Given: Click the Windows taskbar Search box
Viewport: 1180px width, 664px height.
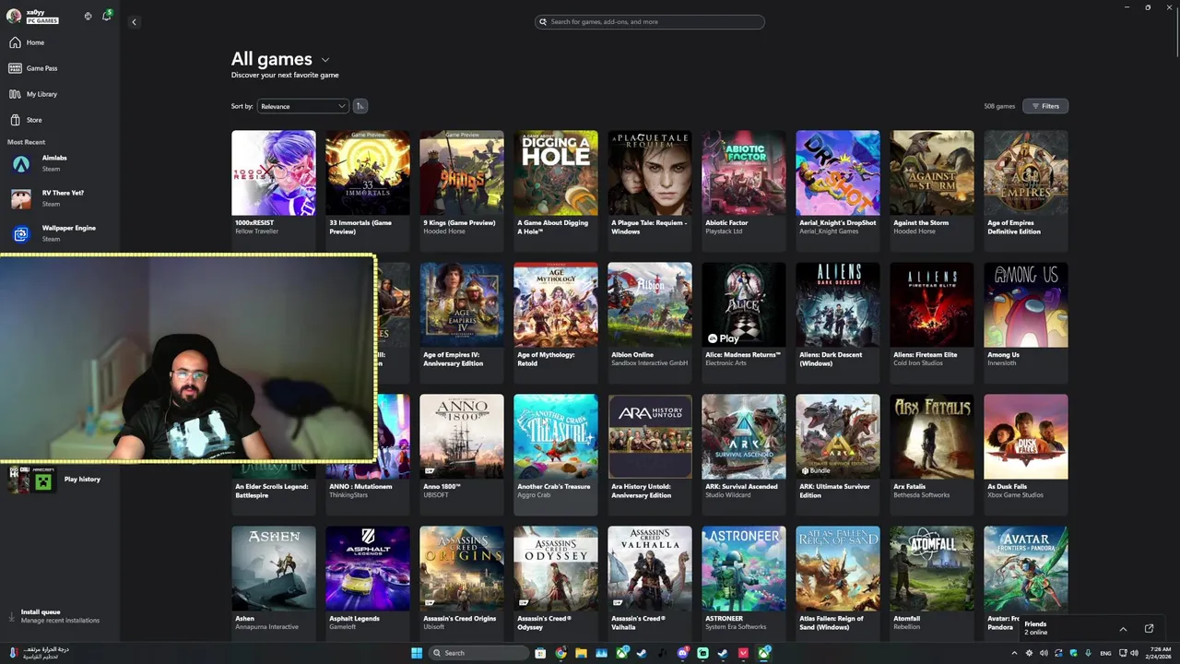Looking at the screenshot, I should click(x=479, y=653).
